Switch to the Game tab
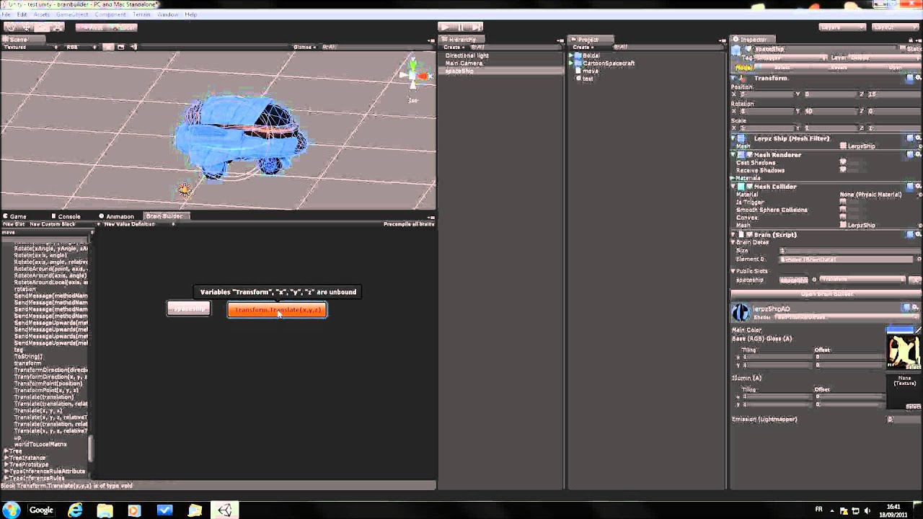 (x=14, y=216)
